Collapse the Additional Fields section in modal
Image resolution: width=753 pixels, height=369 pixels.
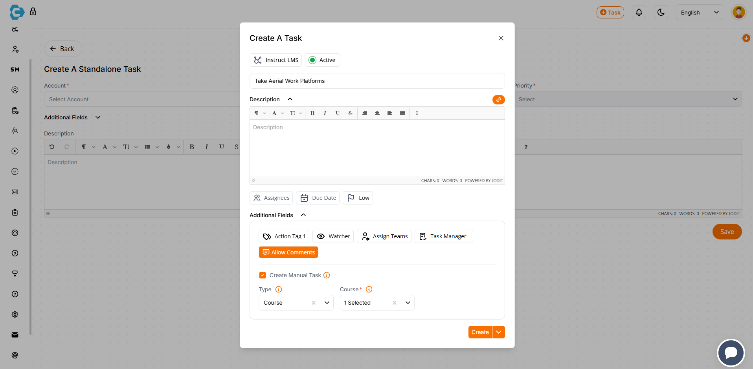303,215
